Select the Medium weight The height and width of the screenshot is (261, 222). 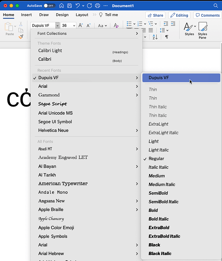click(x=181, y=176)
